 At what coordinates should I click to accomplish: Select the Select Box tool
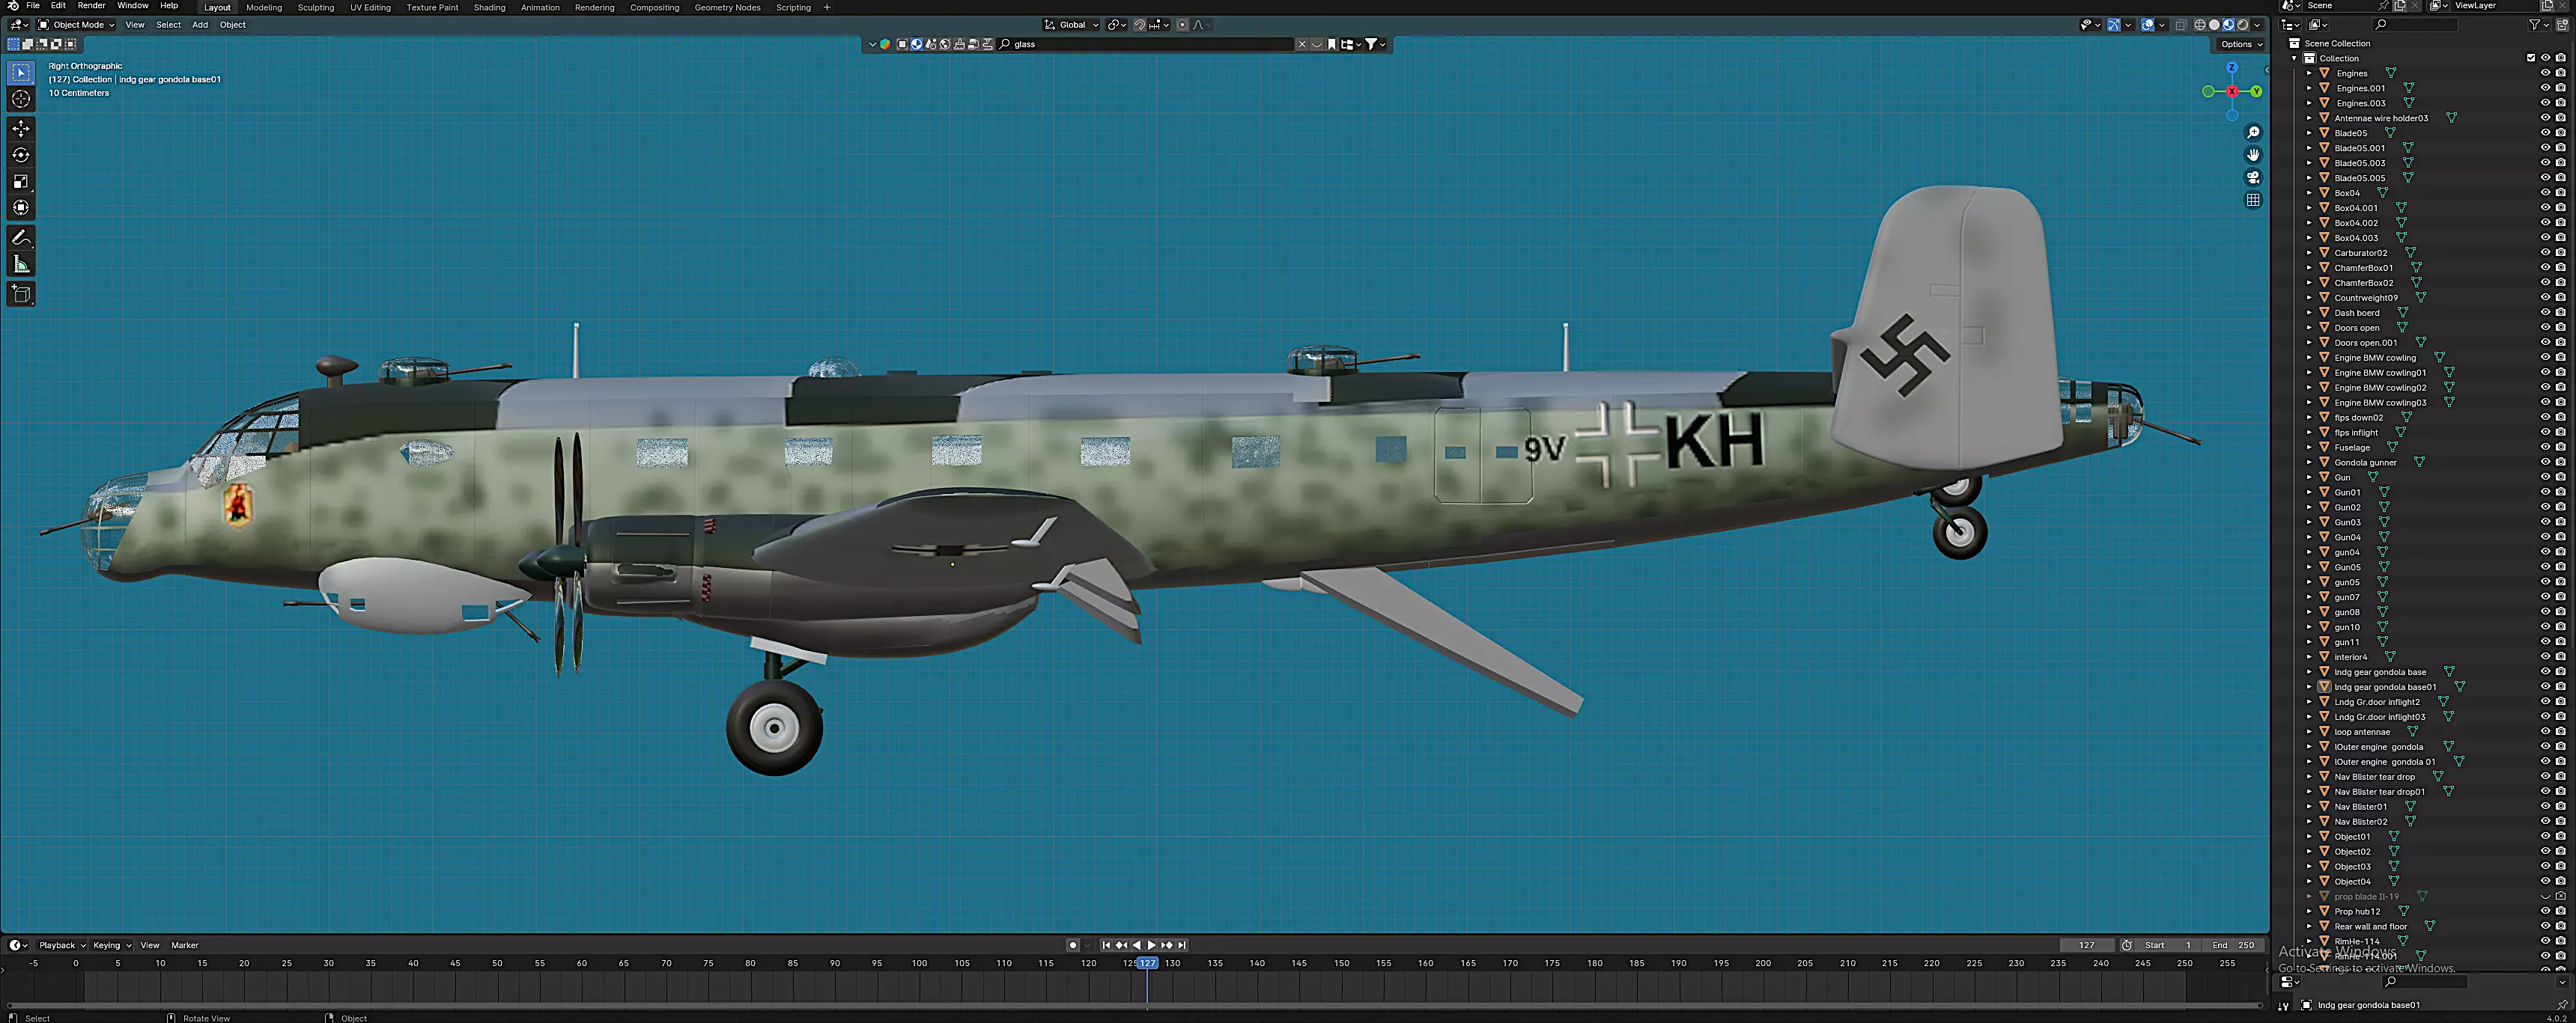21,73
